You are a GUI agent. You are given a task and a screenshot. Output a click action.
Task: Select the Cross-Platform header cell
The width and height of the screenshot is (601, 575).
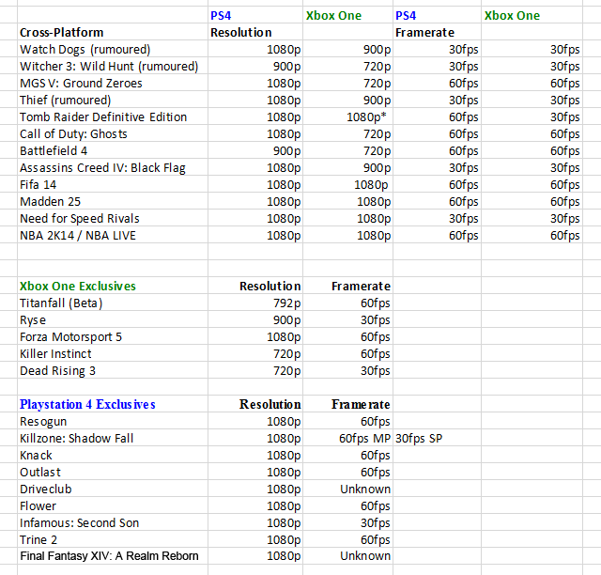(x=113, y=32)
